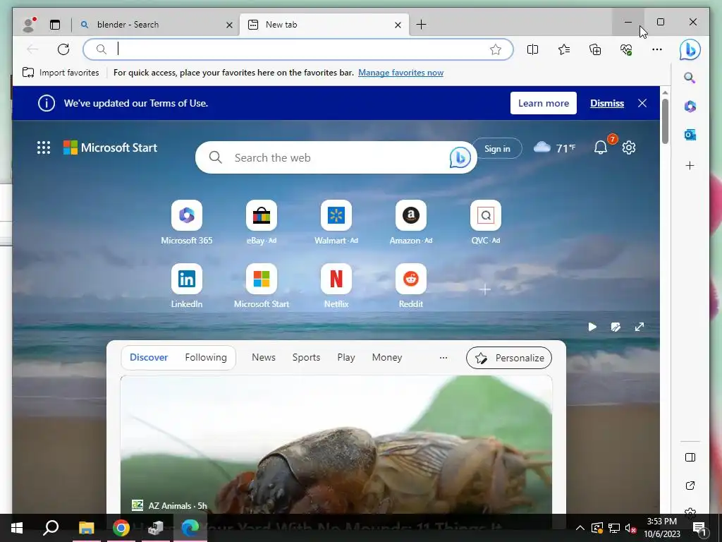Open Settings and more ellipsis menu
Viewport: 722px width, 542px height.
[657, 49]
